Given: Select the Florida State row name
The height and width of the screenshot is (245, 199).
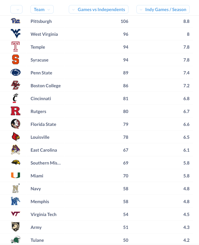Looking at the screenshot, I should pos(43,124).
